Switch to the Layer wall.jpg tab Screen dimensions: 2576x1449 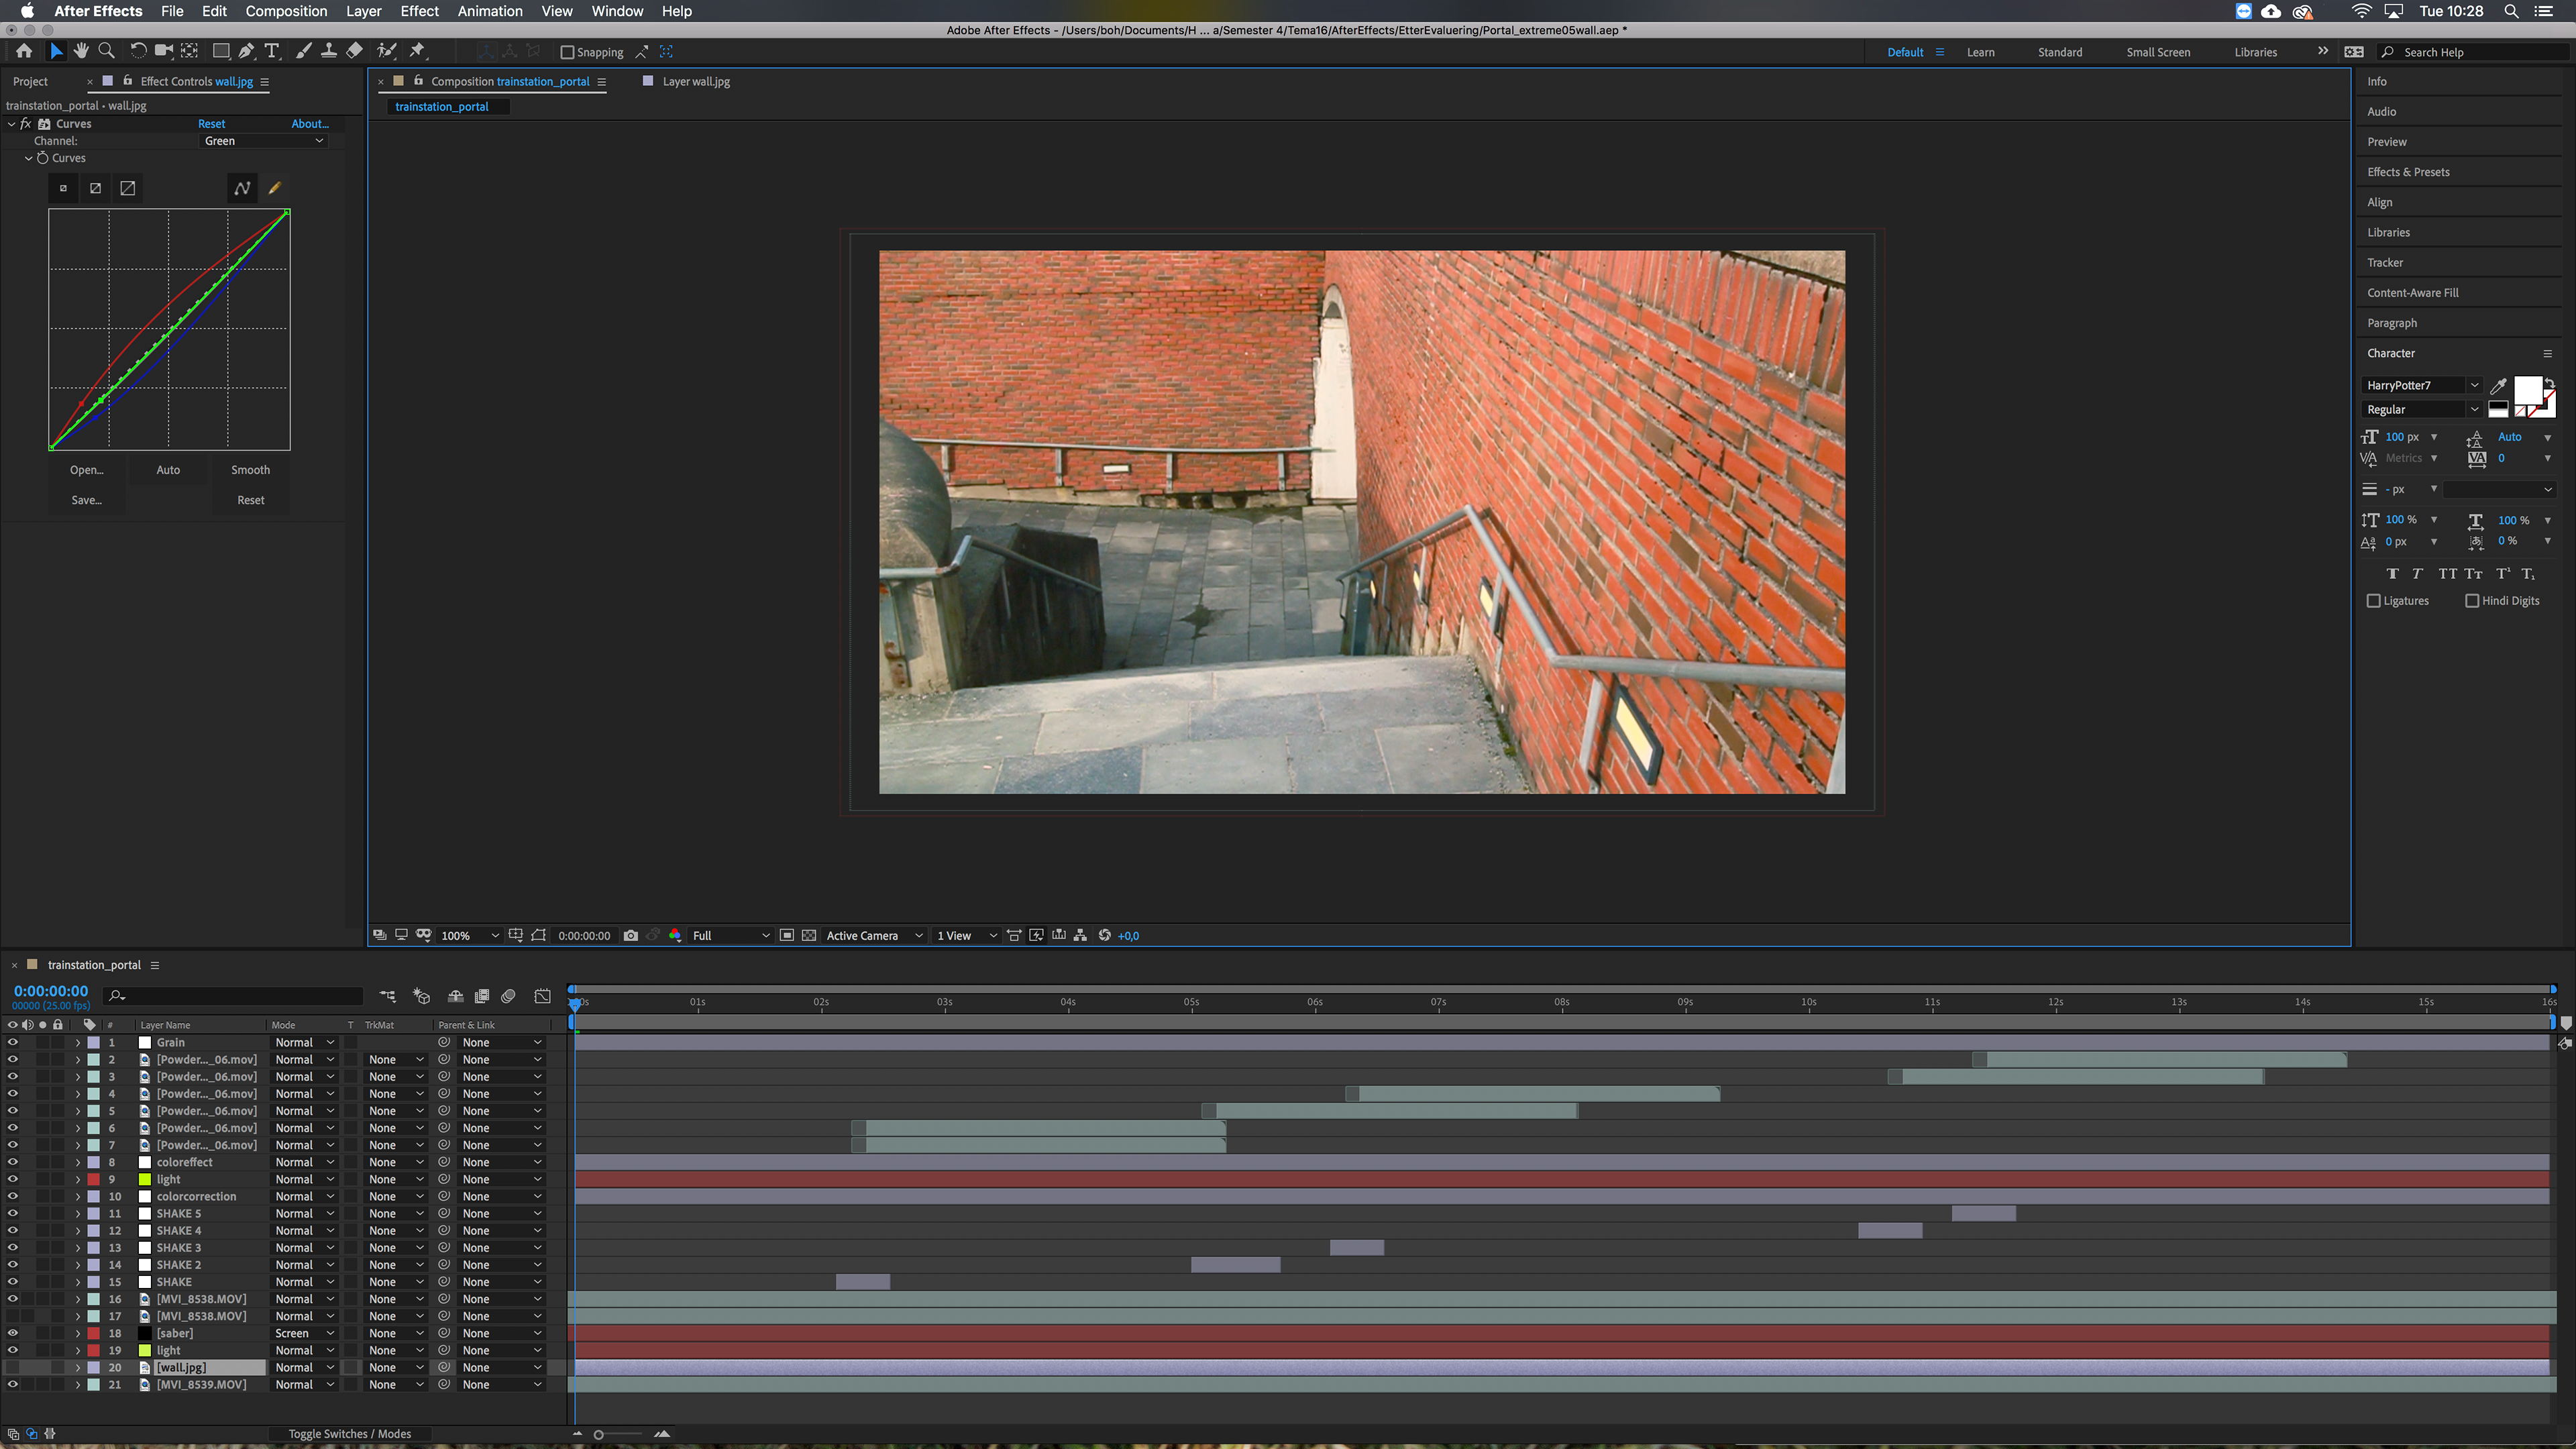(x=695, y=82)
